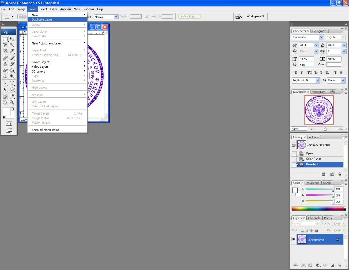This screenshot has height=270, width=349.
Task: Select the Color Range history state
Action: 320,159
